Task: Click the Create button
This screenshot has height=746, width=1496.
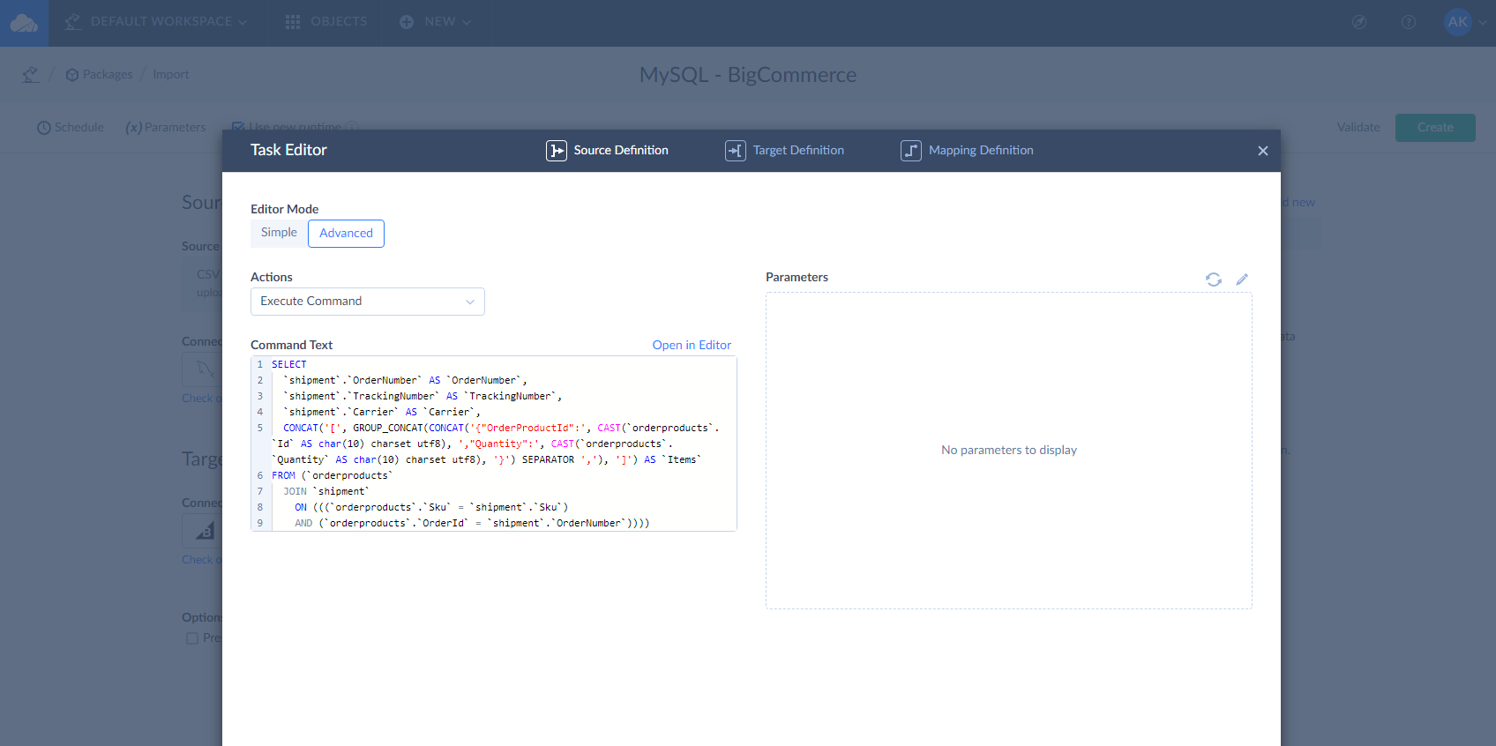Action: click(x=1435, y=127)
